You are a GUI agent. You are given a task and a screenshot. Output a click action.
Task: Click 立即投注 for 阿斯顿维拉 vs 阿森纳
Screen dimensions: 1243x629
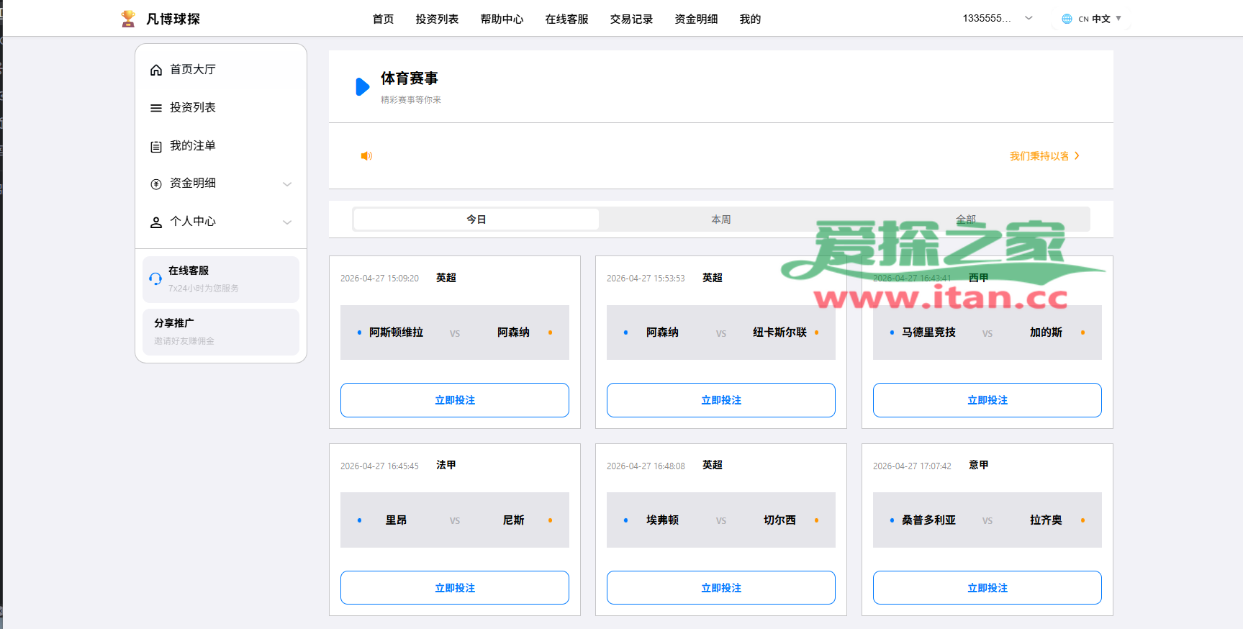[x=455, y=400]
